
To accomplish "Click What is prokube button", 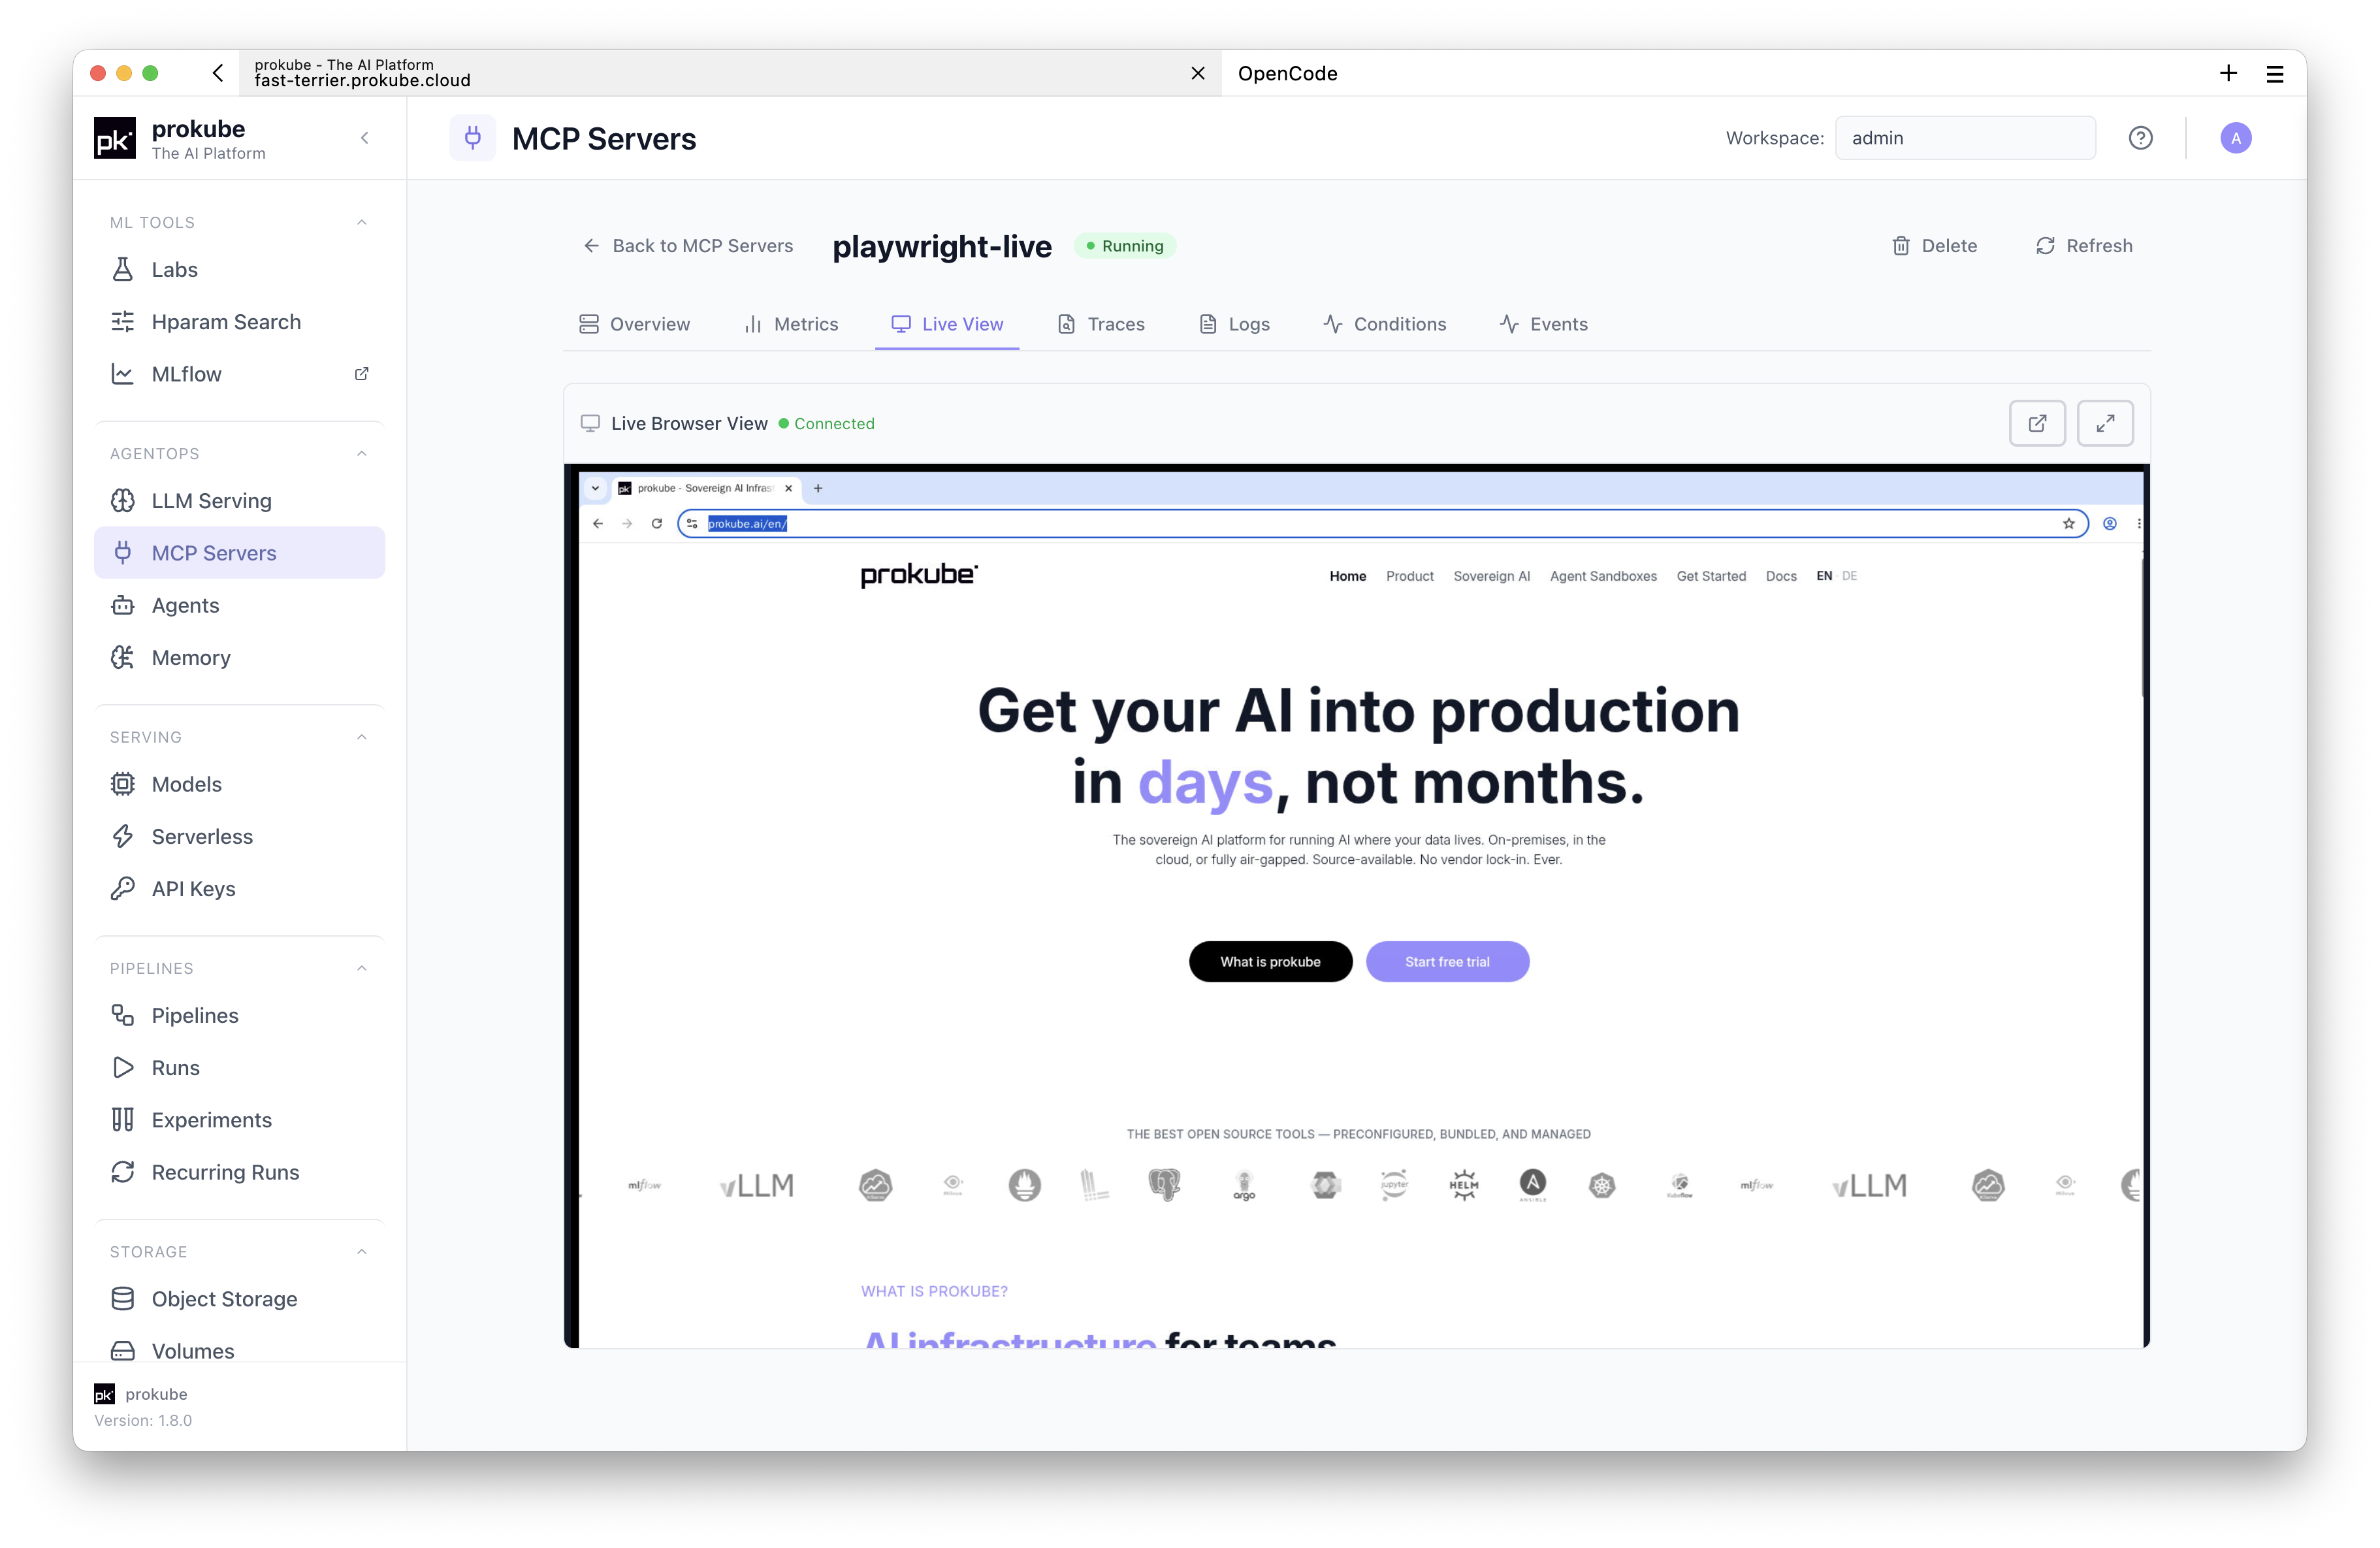I will tap(1270, 961).
